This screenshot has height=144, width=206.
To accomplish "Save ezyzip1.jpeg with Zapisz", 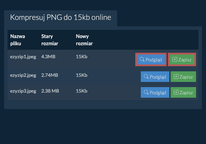I will [182, 60].
